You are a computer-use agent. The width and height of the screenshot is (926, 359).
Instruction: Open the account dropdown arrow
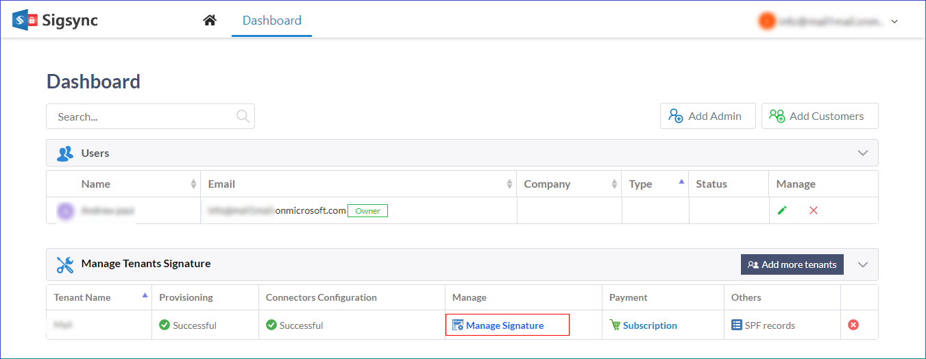pyautogui.click(x=894, y=22)
